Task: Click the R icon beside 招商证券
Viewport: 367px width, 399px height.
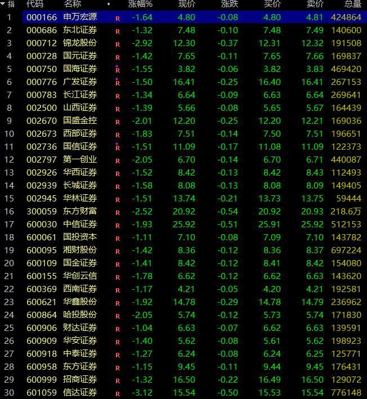Action: point(118,380)
